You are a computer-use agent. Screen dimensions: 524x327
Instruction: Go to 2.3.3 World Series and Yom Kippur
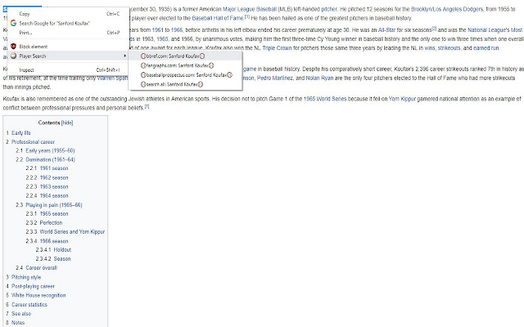[x=65, y=232]
